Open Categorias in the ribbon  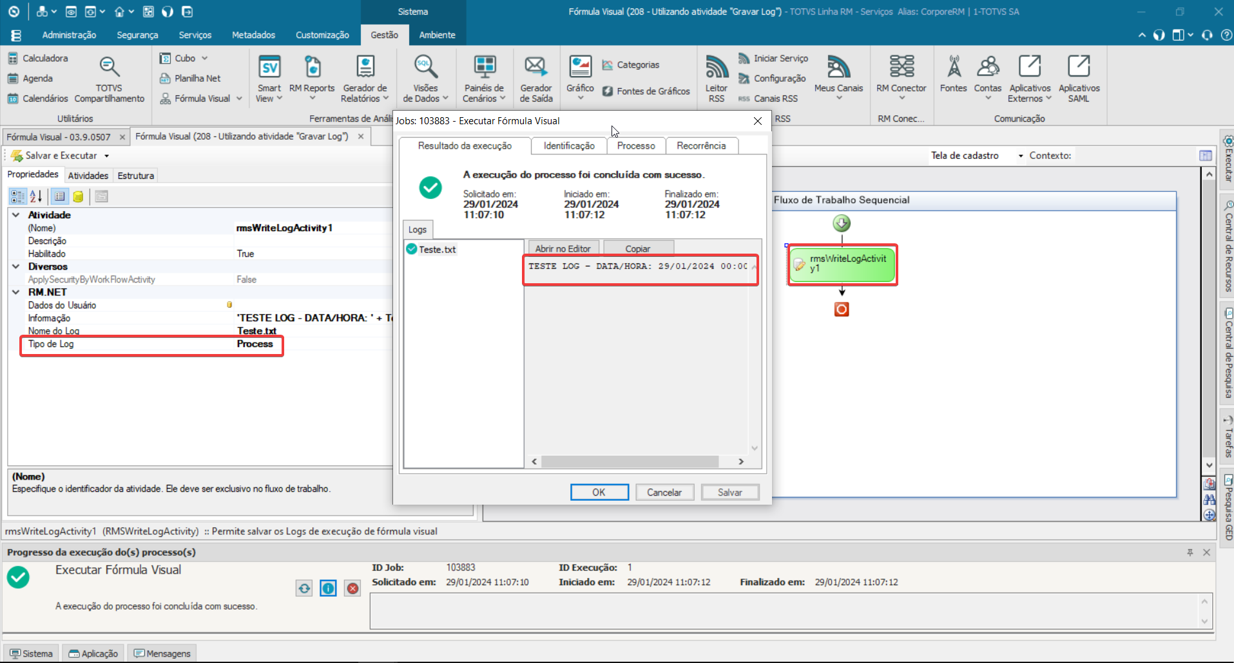631,65
